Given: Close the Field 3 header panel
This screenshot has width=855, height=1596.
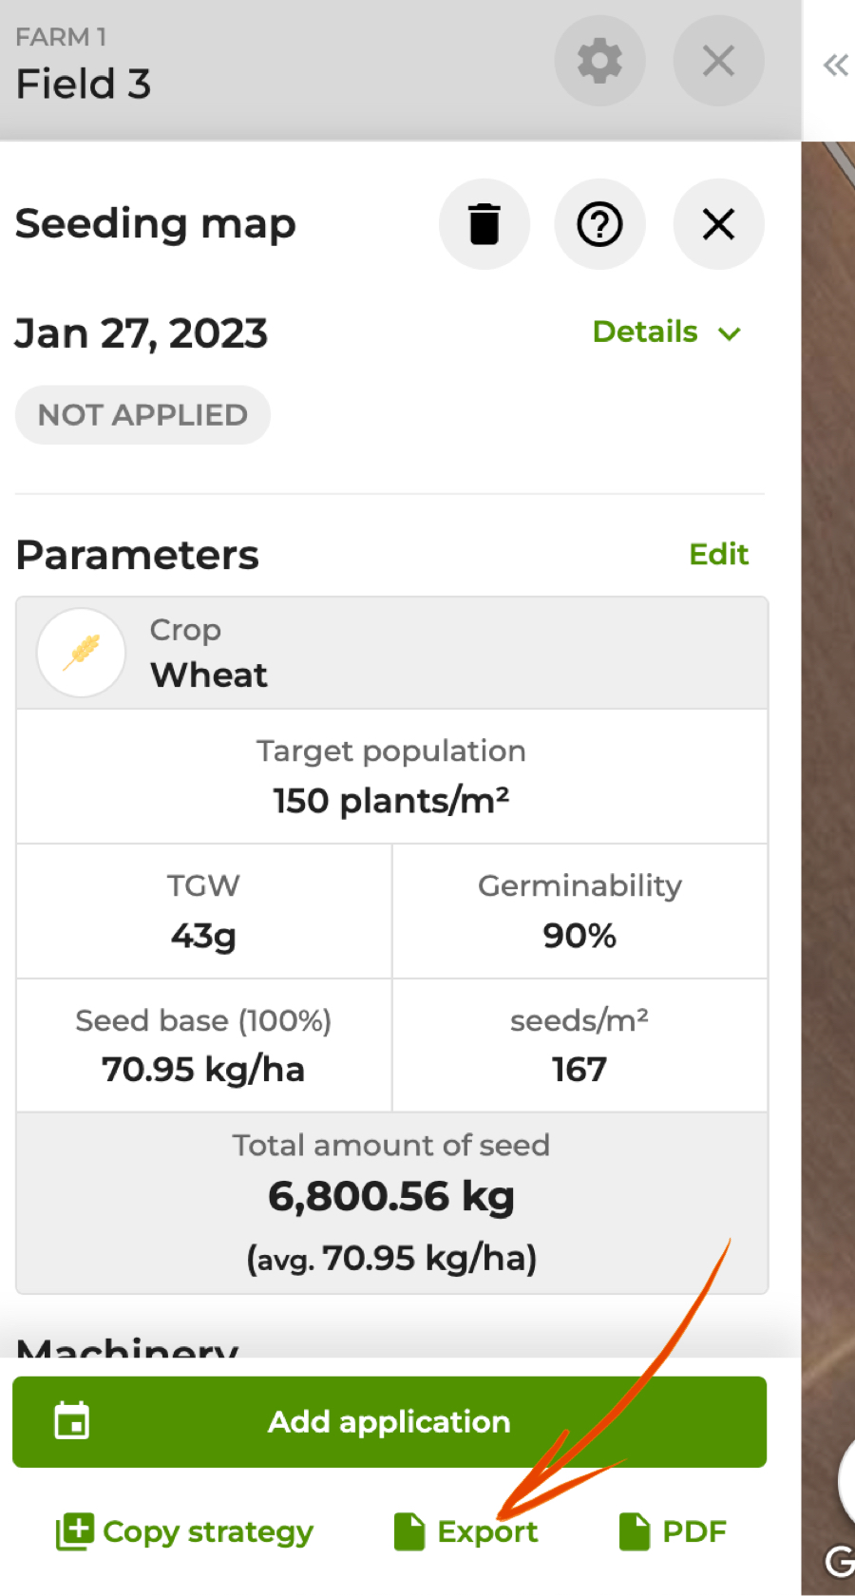Looking at the screenshot, I should point(718,62).
